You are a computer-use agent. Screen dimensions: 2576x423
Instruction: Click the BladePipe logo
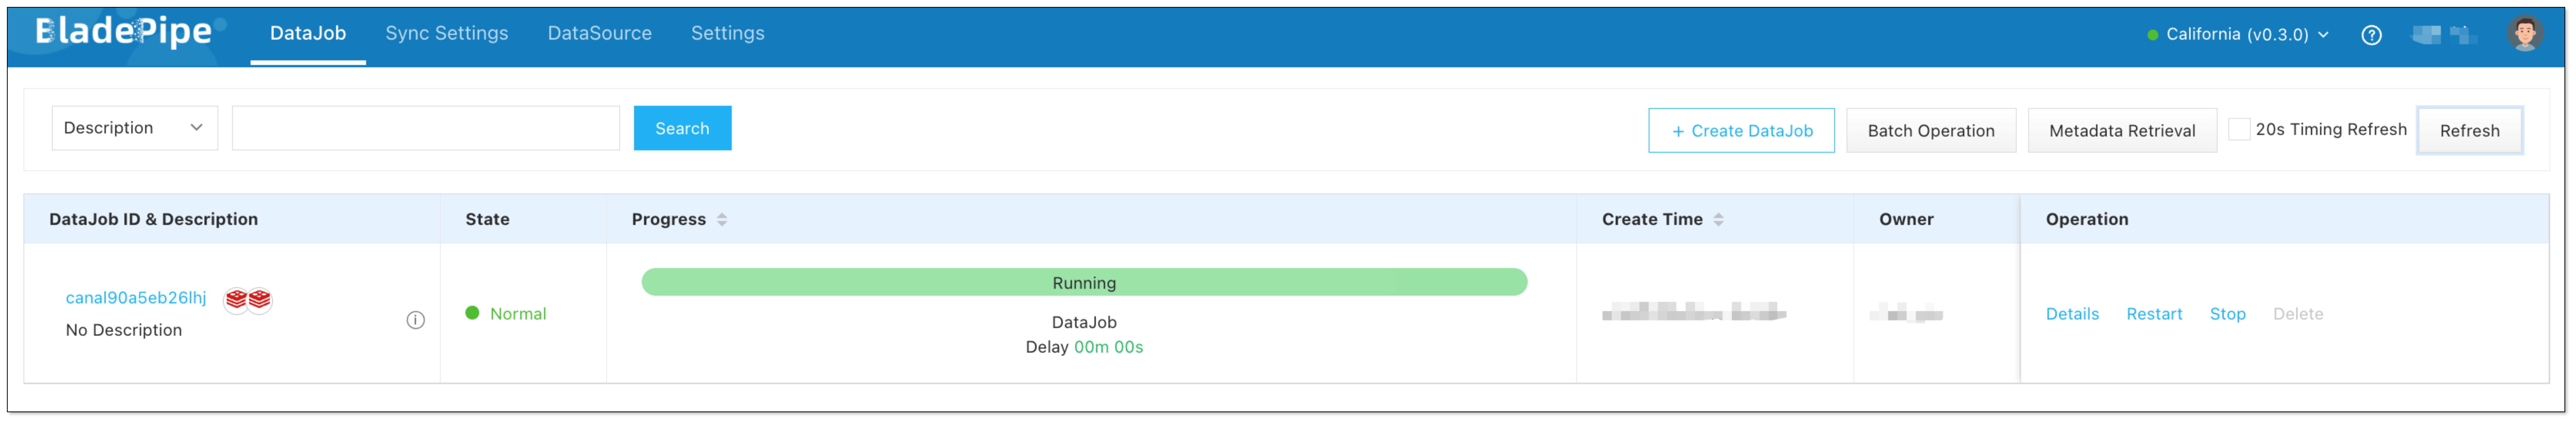coord(124,32)
